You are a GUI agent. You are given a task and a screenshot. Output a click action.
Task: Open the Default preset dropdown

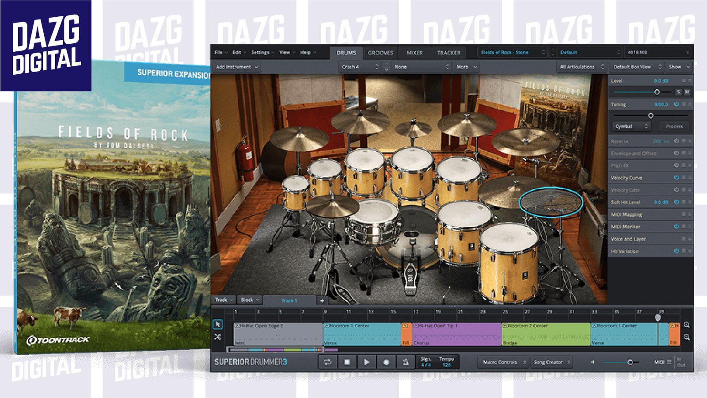click(x=590, y=52)
